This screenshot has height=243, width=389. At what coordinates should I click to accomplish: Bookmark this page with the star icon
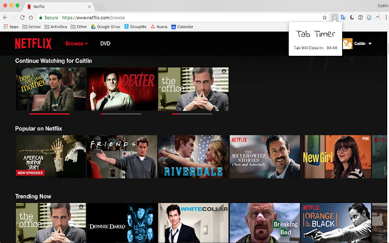[325, 18]
